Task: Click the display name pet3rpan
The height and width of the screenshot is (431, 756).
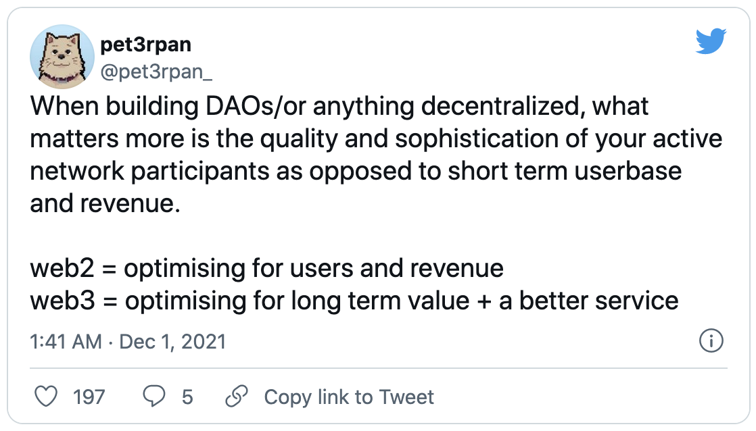Action: coord(145,45)
